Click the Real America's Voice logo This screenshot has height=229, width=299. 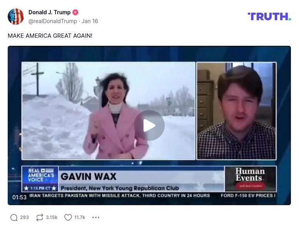click(40, 179)
